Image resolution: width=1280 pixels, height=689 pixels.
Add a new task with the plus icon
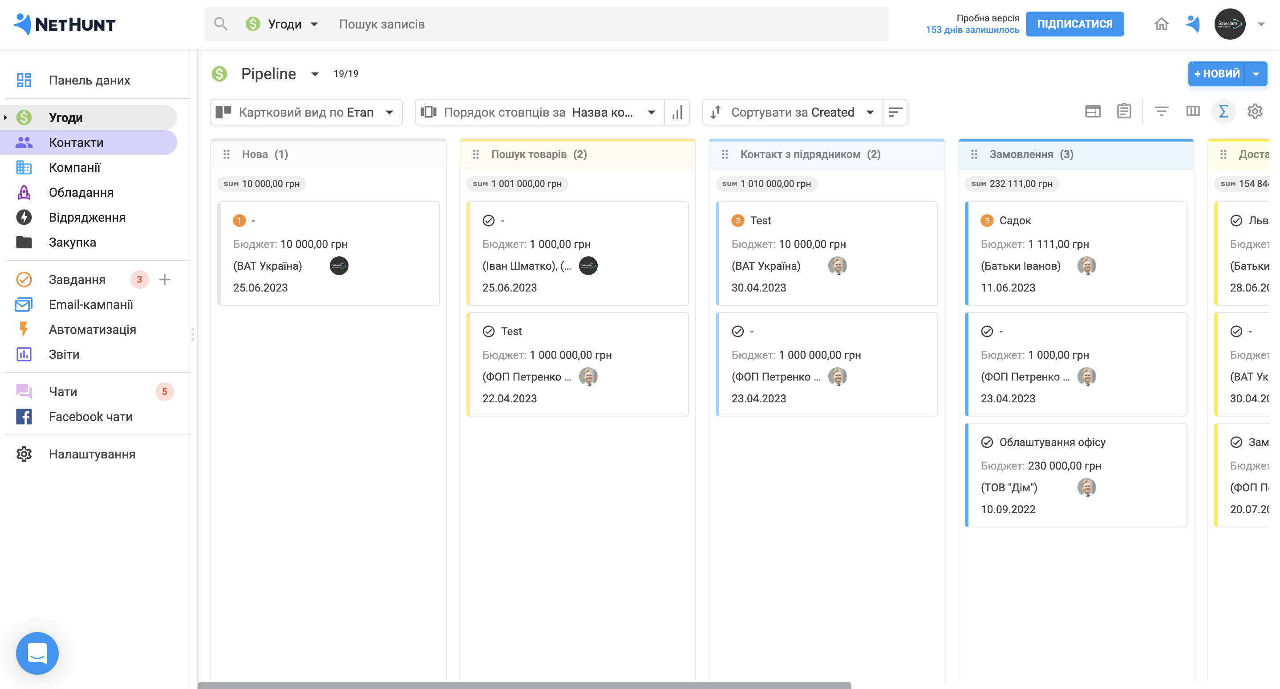click(165, 280)
